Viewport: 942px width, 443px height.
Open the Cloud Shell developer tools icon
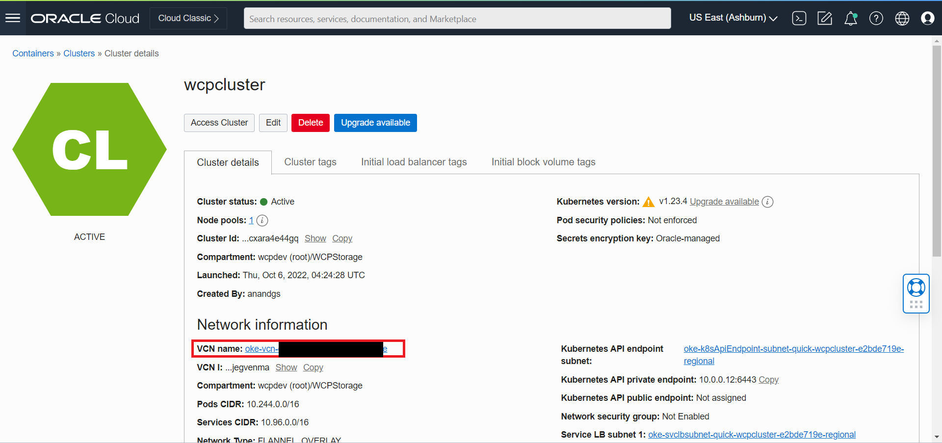(799, 18)
